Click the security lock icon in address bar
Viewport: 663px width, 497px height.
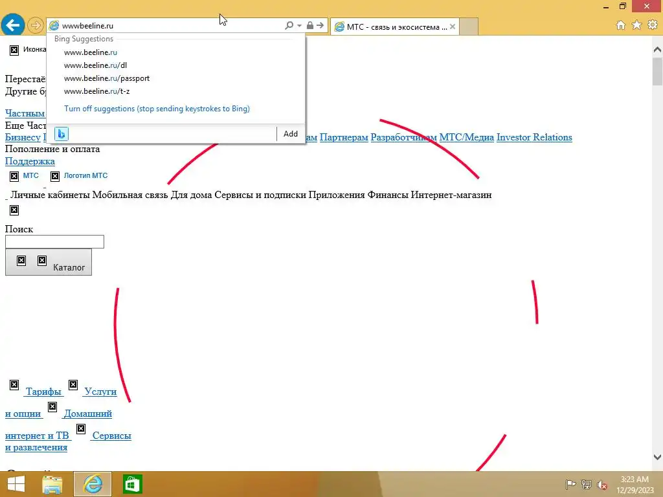tap(310, 25)
